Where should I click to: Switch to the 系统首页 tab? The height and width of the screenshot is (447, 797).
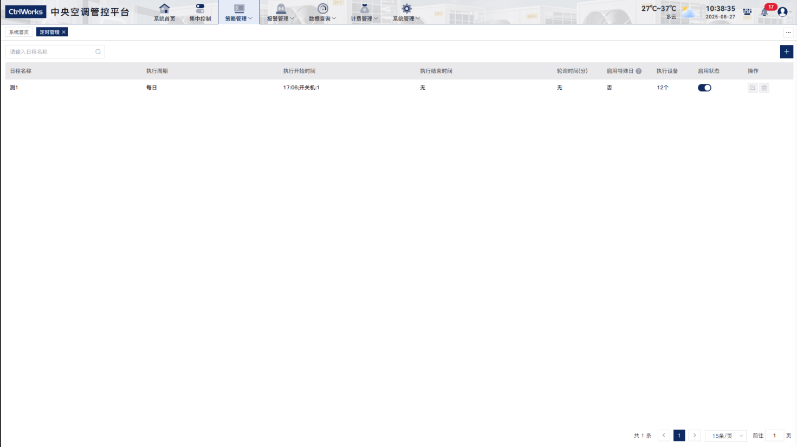point(19,32)
